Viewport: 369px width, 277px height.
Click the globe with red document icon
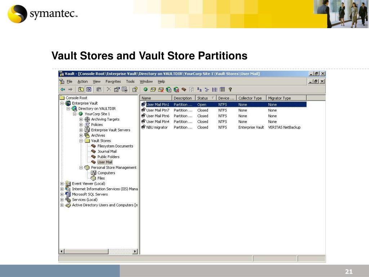(x=176, y=89)
